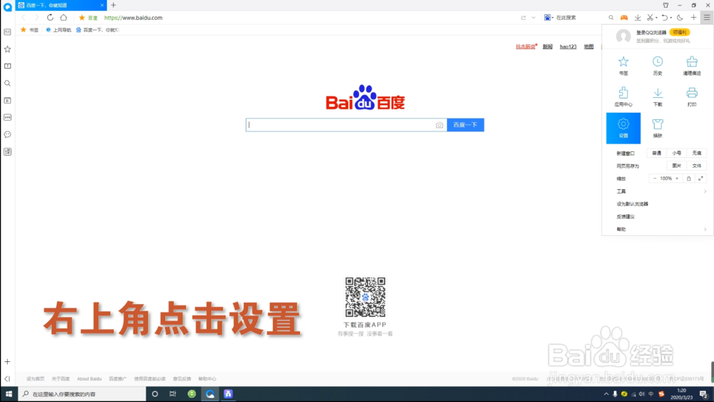This screenshot has width=714, height=402.
Task: Select 小号 new window option
Action: click(676, 153)
